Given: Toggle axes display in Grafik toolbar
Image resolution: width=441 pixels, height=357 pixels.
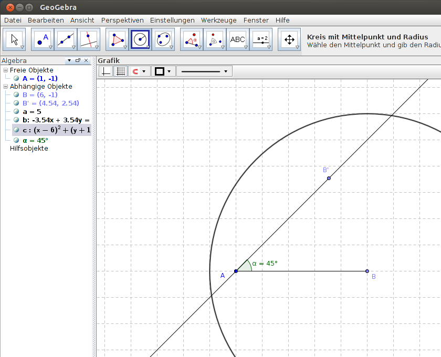Looking at the screenshot, I should pyautogui.click(x=106, y=71).
